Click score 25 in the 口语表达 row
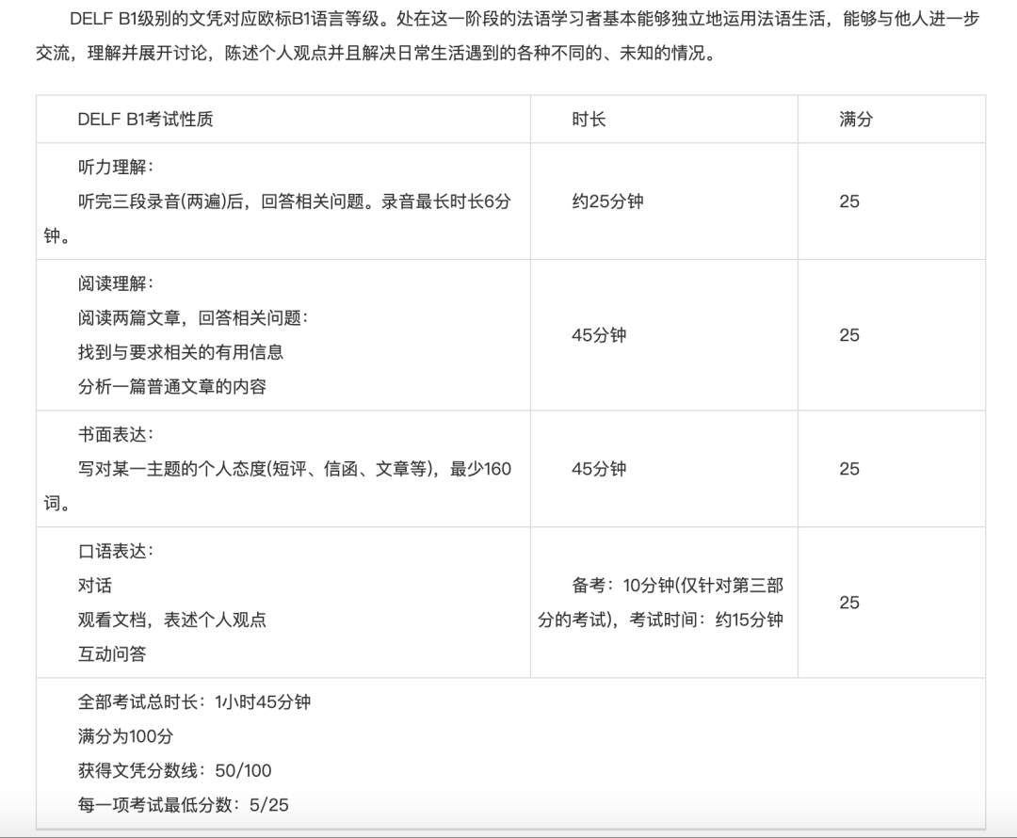Image resolution: width=1017 pixels, height=838 pixels. pyautogui.click(x=849, y=604)
